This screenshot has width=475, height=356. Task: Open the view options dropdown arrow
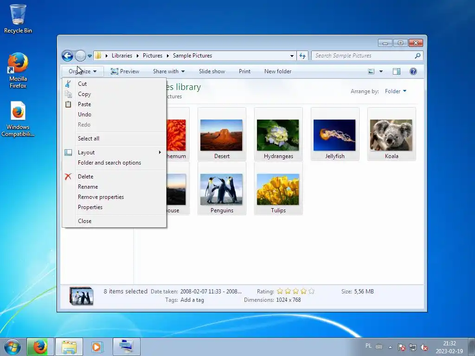(x=381, y=71)
